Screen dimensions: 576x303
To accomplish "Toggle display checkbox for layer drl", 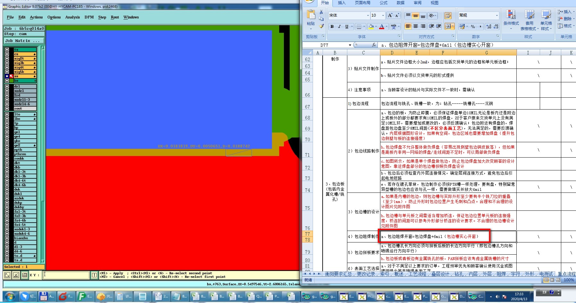I will [7, 86].
